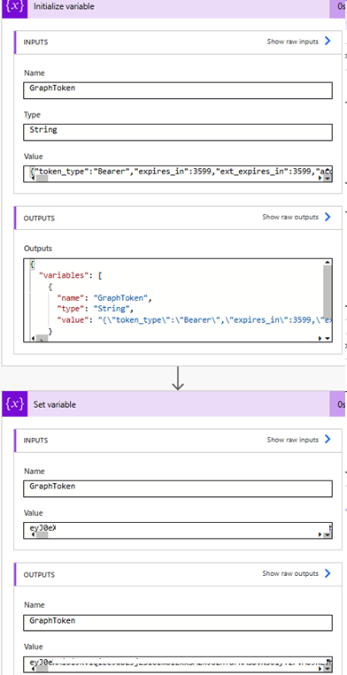Click the Outputs label above JSON box

tap(38, 249)
